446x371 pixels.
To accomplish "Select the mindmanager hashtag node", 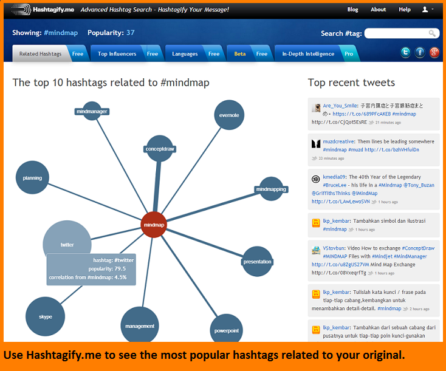I will pyautogui.click(x=92, y=111).
